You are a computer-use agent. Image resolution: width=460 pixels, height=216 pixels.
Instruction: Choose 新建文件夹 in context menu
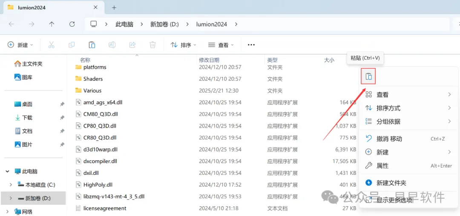pos(408,183)
